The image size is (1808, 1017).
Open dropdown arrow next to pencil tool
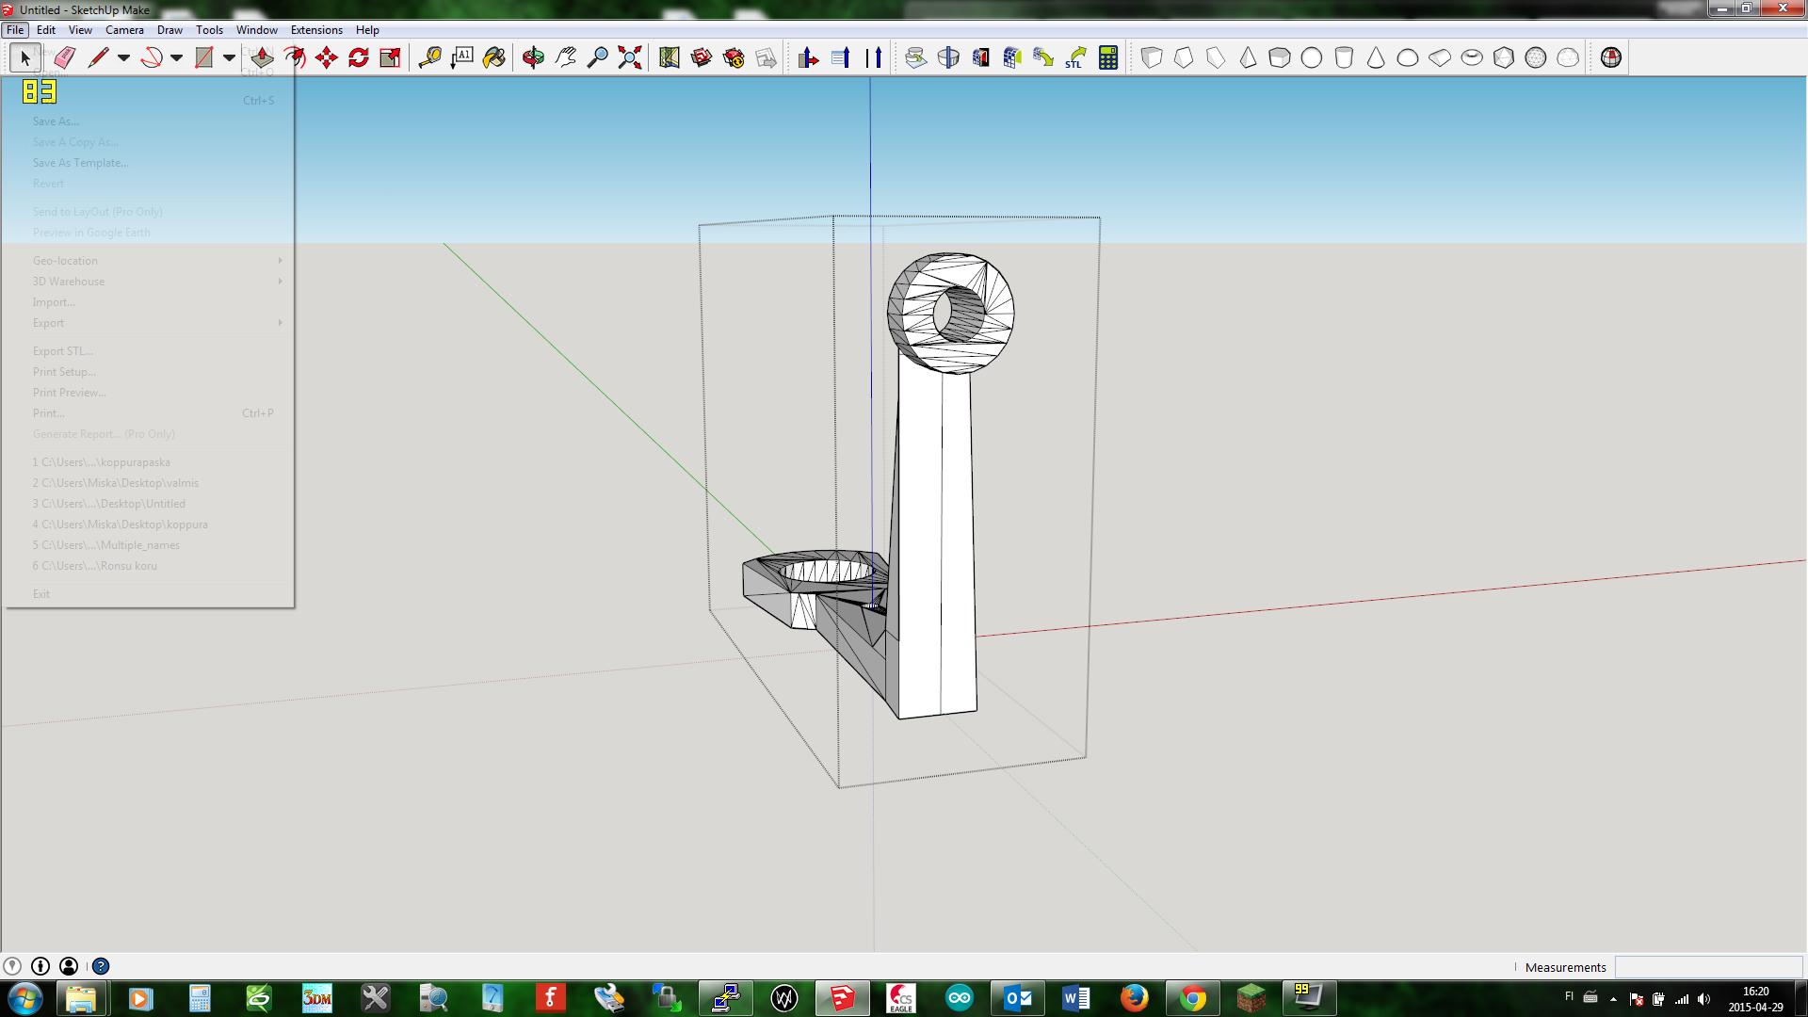123,57
